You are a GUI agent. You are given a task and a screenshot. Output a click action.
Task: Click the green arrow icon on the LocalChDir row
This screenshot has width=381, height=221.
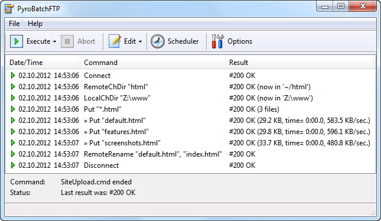coord(13,97)
